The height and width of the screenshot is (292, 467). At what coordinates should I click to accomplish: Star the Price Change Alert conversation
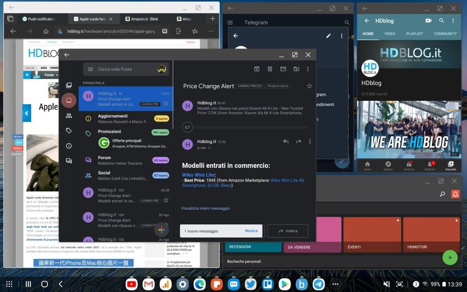pyautogui.click(x=310, y=86)
